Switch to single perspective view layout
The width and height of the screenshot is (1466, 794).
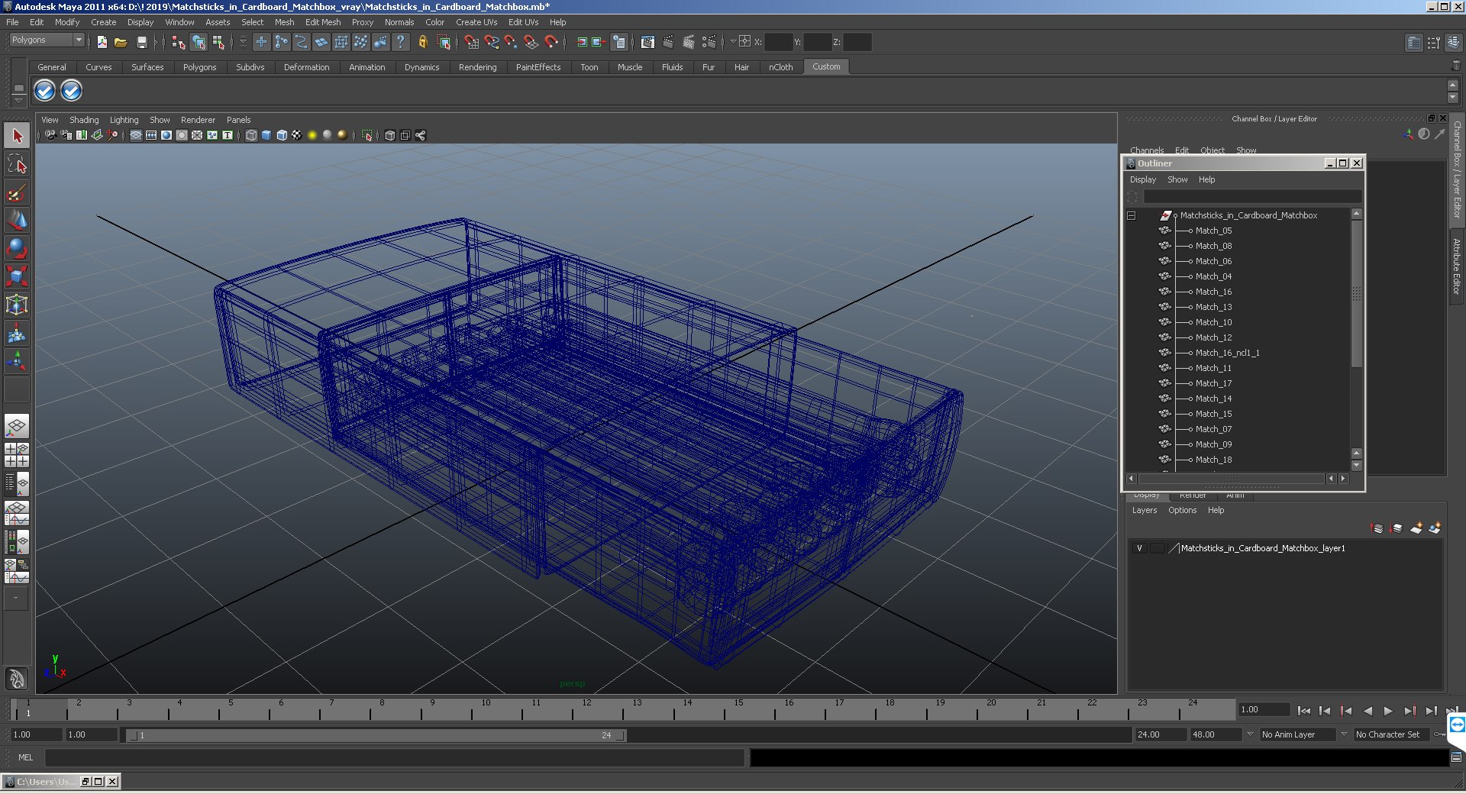click(17, 426)
